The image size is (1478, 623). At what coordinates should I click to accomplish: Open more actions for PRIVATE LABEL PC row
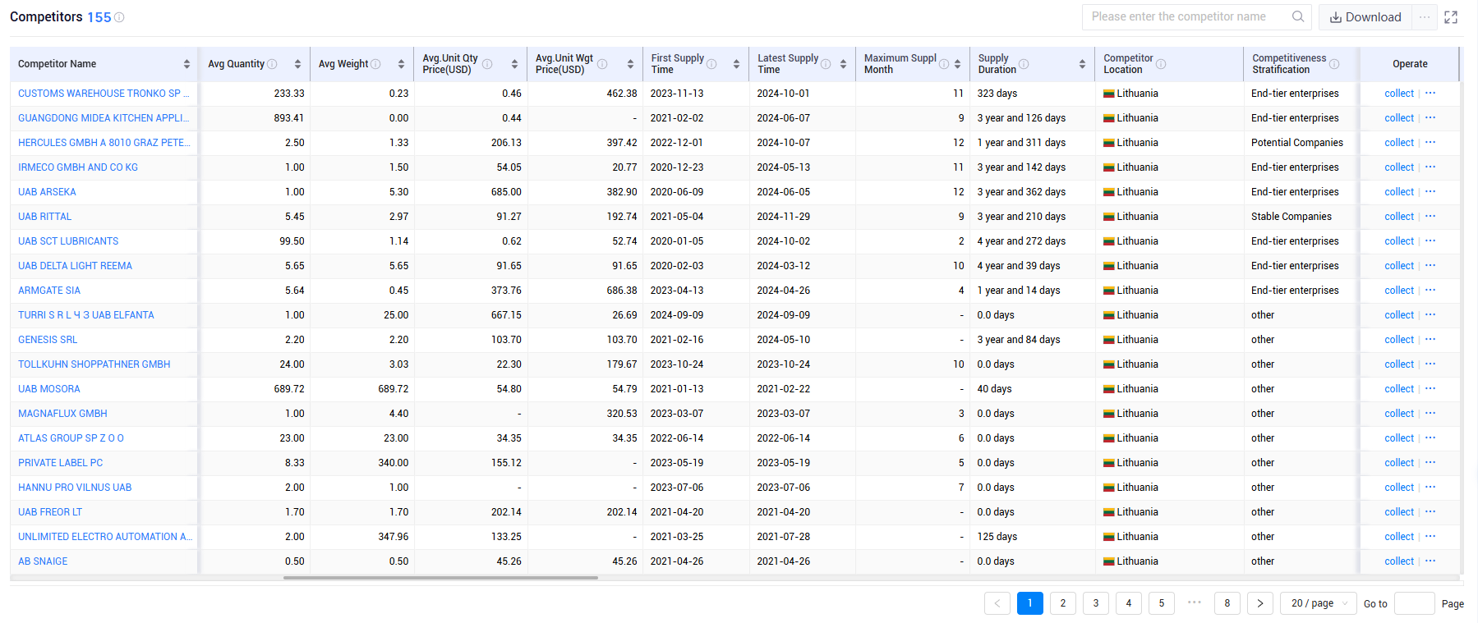coord(1430,462)
